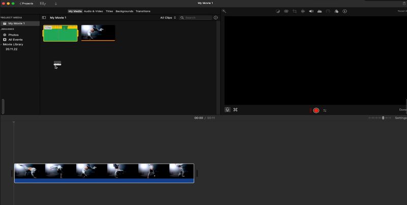407x205 pixels.
Task: Click the share icon in the title bar
Action: click(404, 4)
